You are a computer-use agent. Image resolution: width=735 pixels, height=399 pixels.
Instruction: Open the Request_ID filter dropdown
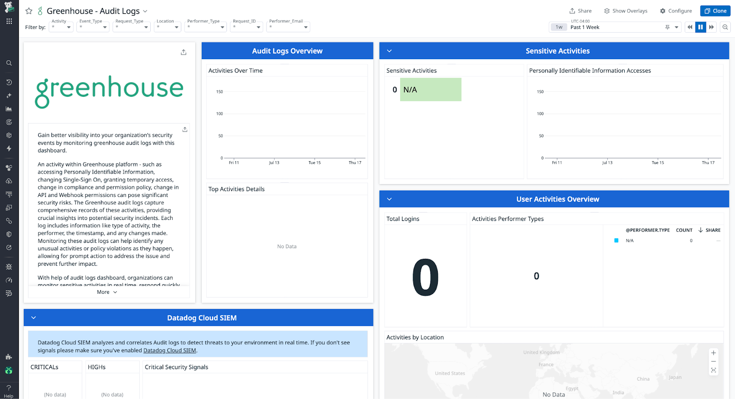[246, 27]
